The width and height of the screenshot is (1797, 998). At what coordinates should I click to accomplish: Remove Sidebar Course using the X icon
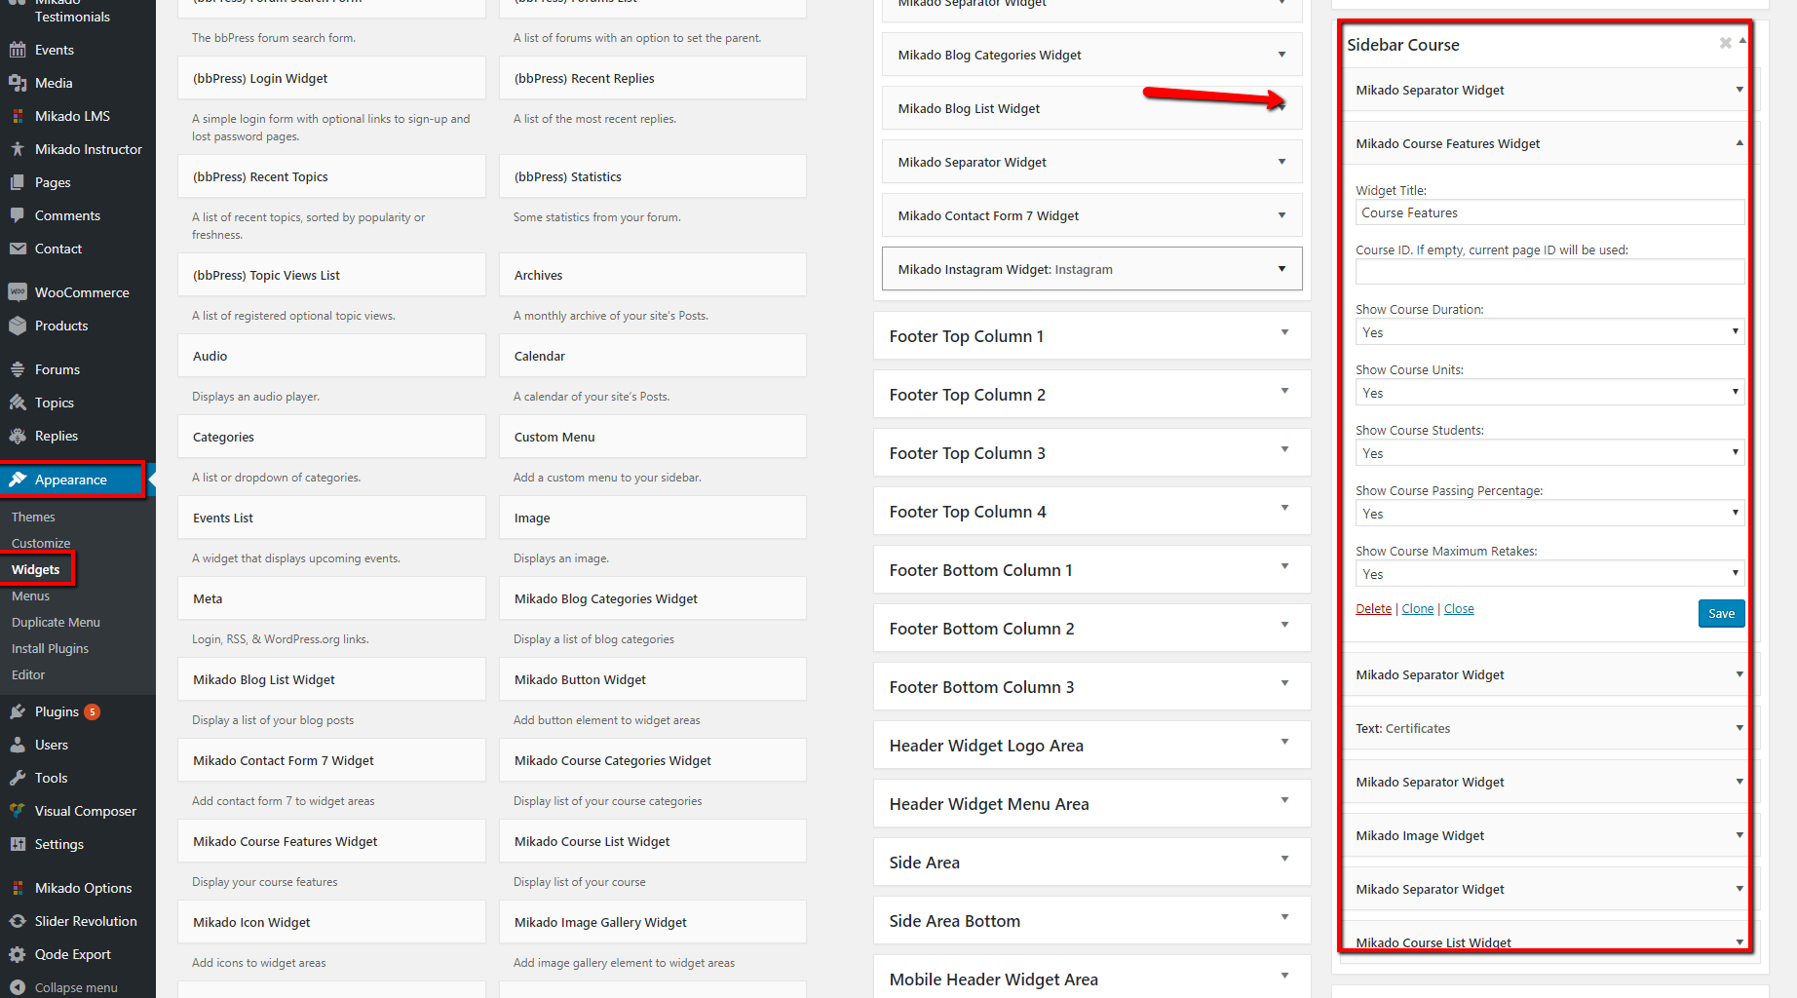1726,43
